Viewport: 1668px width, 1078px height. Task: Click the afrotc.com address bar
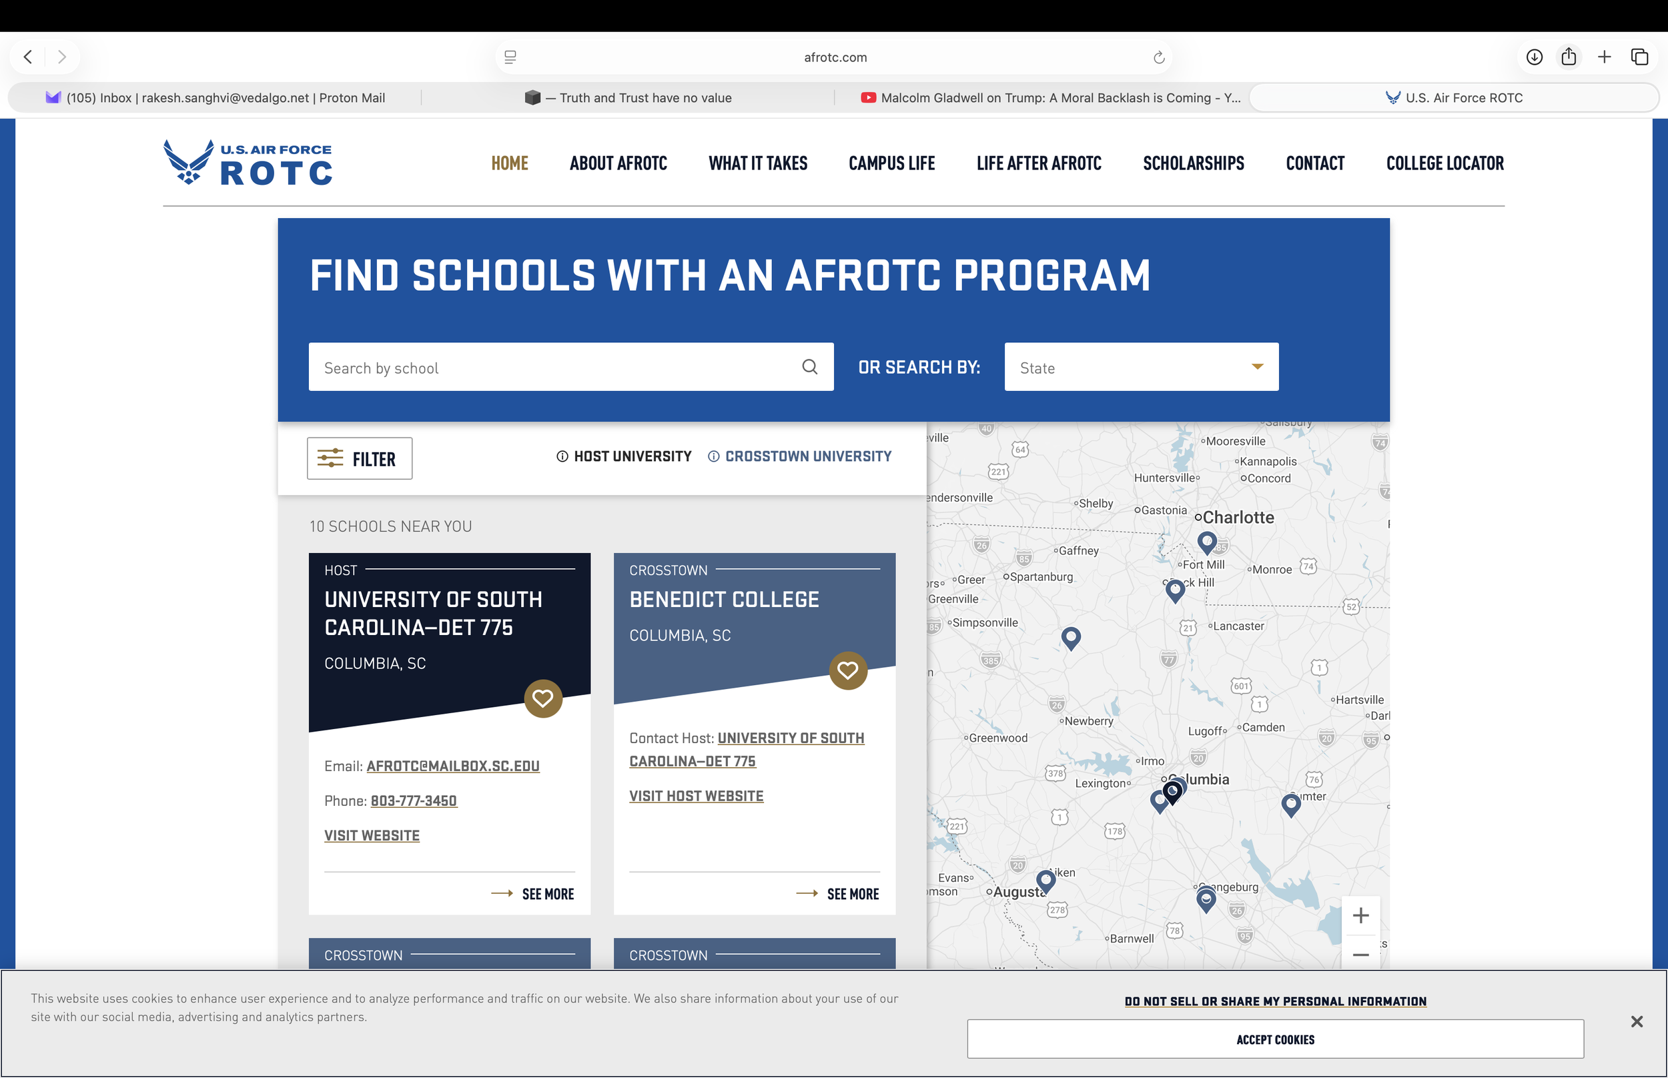point(835,57)
